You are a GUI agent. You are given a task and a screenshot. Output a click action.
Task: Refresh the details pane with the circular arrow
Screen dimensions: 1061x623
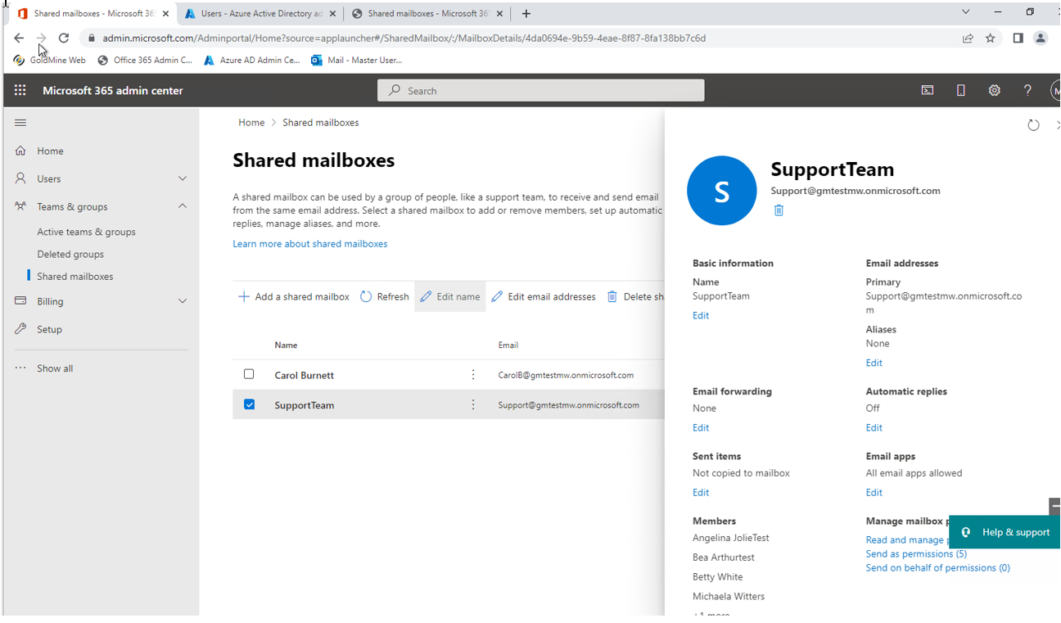1033,124
